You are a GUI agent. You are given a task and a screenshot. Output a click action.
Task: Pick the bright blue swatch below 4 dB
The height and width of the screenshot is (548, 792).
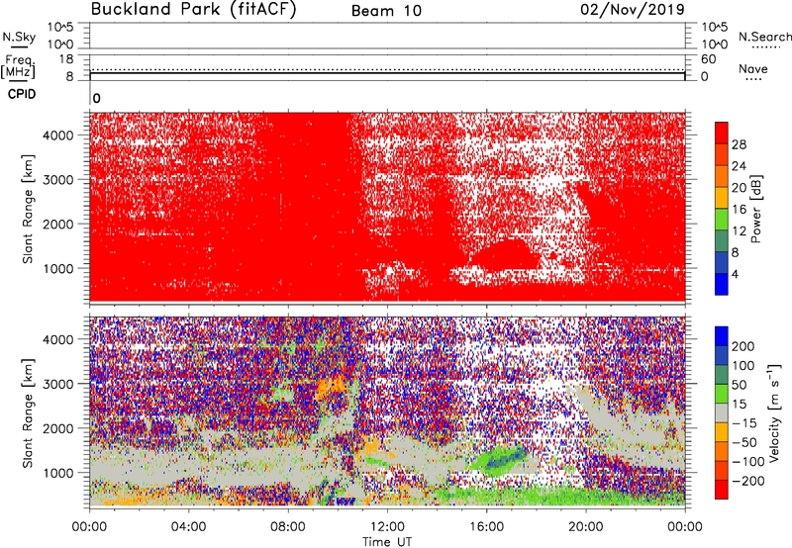click(722, 284)
